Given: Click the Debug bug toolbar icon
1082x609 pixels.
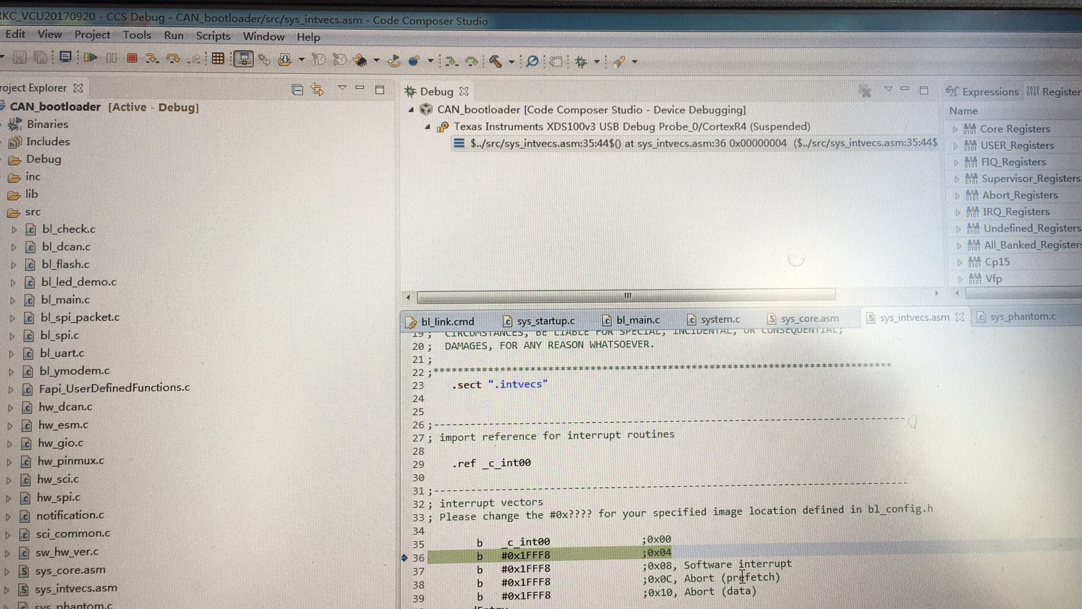Looking at the screenshot, I should tap(581, 62).
